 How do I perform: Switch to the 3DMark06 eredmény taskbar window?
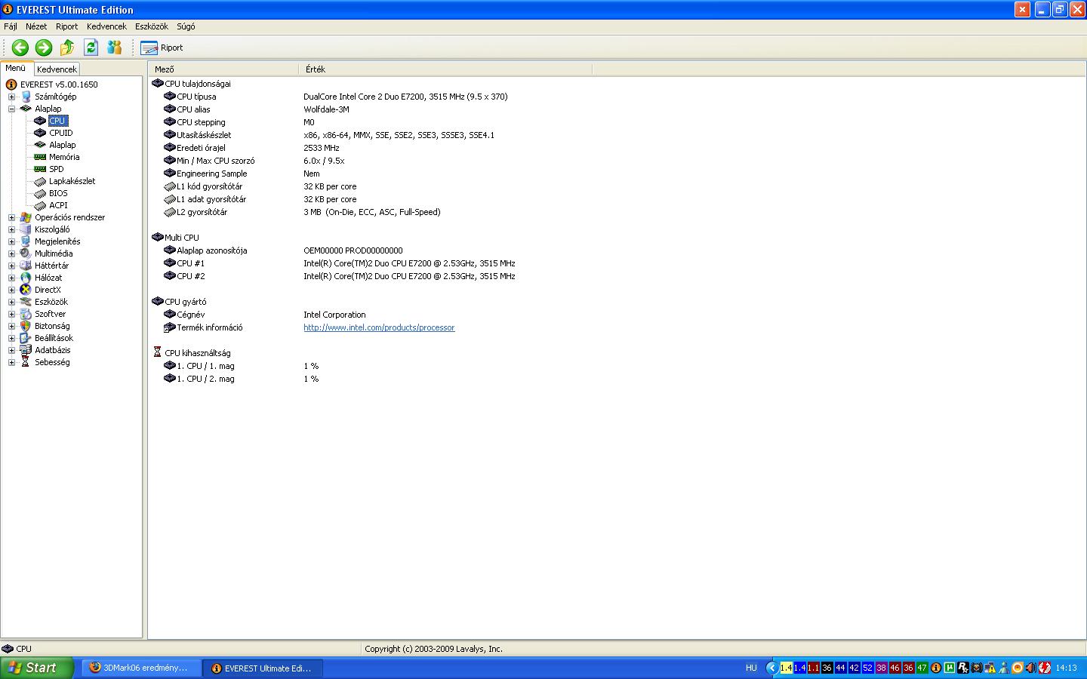click(x=141, y=668)
